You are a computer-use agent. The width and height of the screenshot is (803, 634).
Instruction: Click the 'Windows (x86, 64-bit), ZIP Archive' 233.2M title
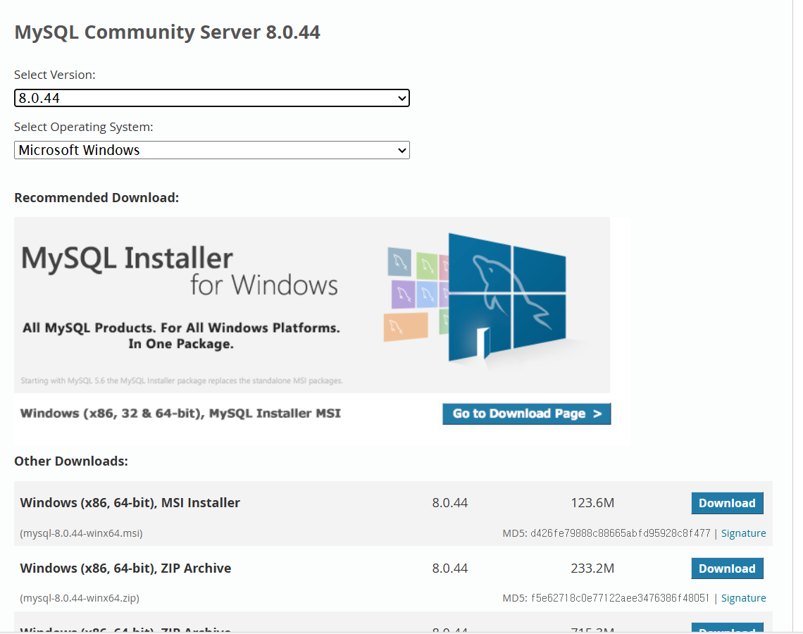click(125, 568)
